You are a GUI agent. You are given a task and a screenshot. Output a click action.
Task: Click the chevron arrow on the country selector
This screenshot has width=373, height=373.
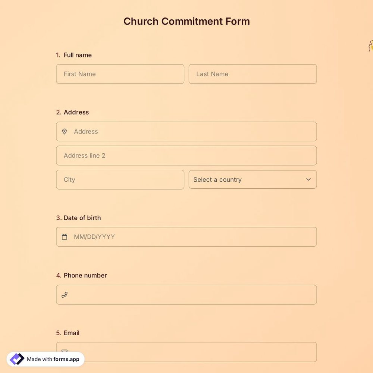click(308, 179)
